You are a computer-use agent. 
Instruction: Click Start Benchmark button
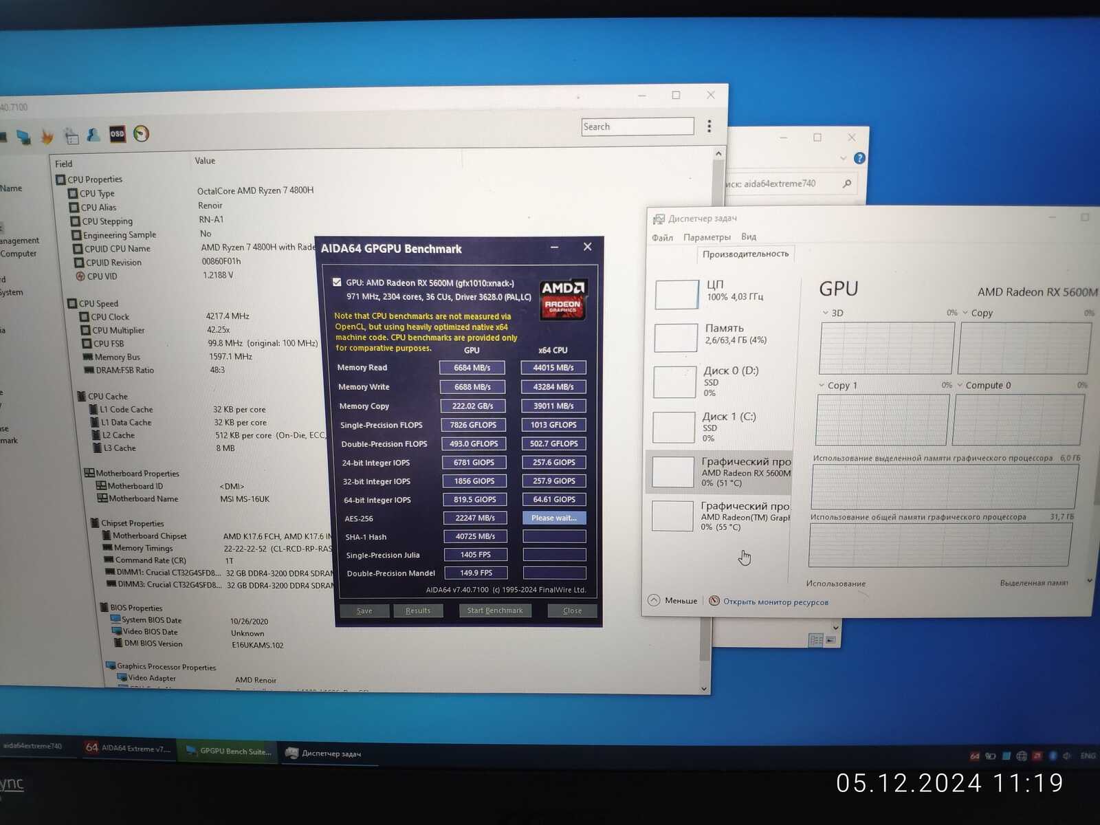coord(495,610)
